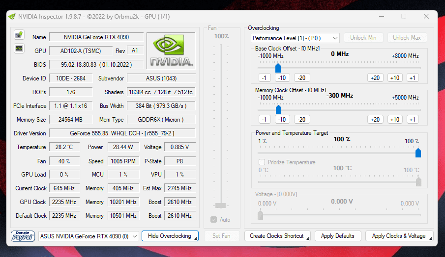
Task: Click Base Clock Offset -20 button
Action: [302, 78]
